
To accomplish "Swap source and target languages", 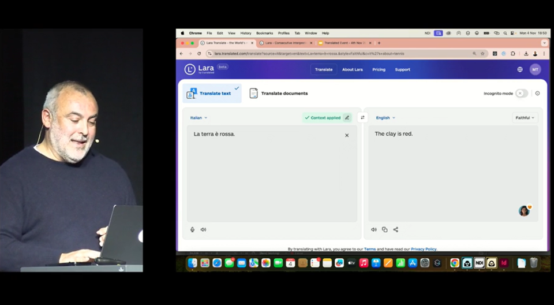I will point(362,117).
